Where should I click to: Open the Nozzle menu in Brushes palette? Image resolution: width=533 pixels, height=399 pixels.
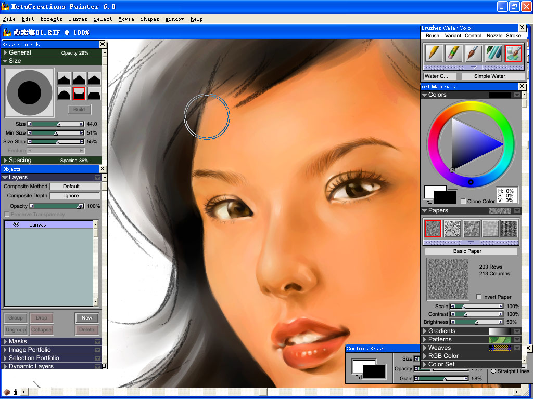point(494,36)
